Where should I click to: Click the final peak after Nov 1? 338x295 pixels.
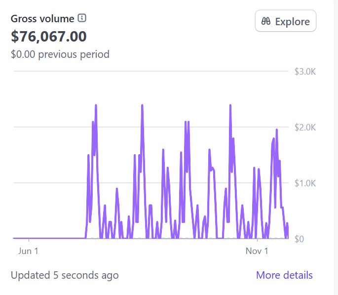[x=277, y=130]
